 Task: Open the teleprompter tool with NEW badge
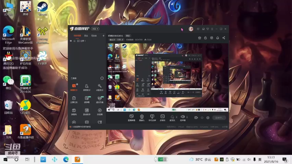pyautogui.click(x=87, y=99)
